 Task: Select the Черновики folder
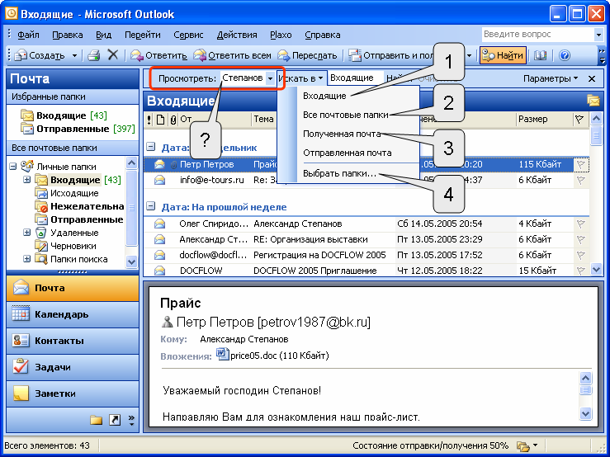[x=66, y=246]
